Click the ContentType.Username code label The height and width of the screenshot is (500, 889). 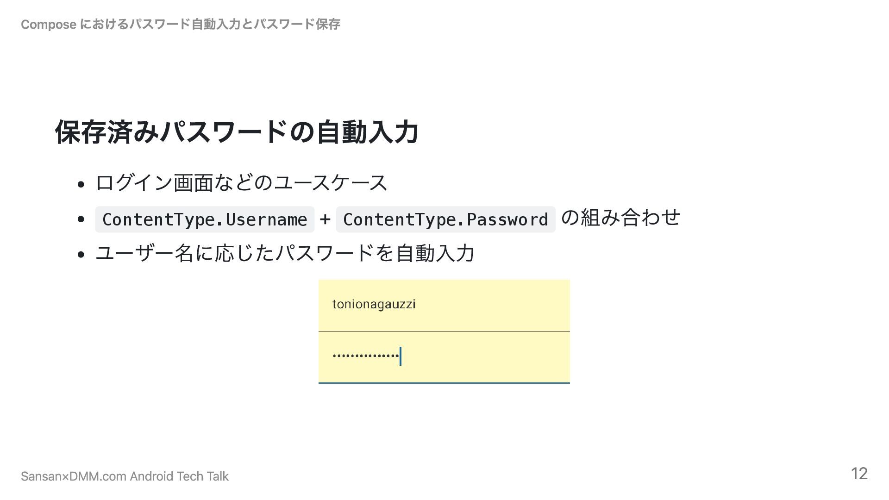click(205, 219)
